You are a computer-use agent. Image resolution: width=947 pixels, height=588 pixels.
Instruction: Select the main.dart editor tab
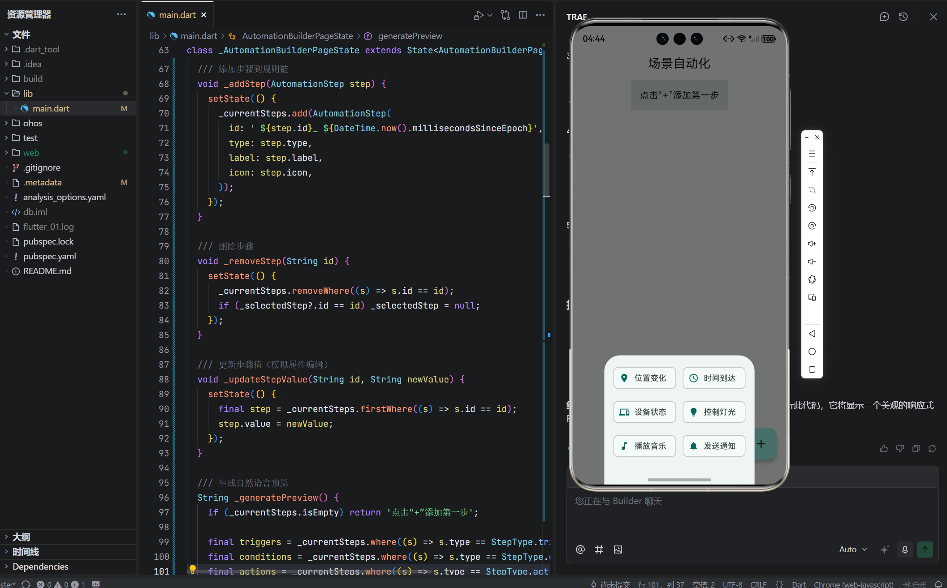click(x=177, y=15)
